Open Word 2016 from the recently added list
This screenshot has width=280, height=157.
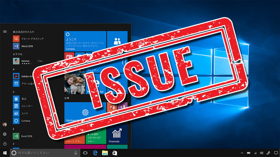[23, 46]
